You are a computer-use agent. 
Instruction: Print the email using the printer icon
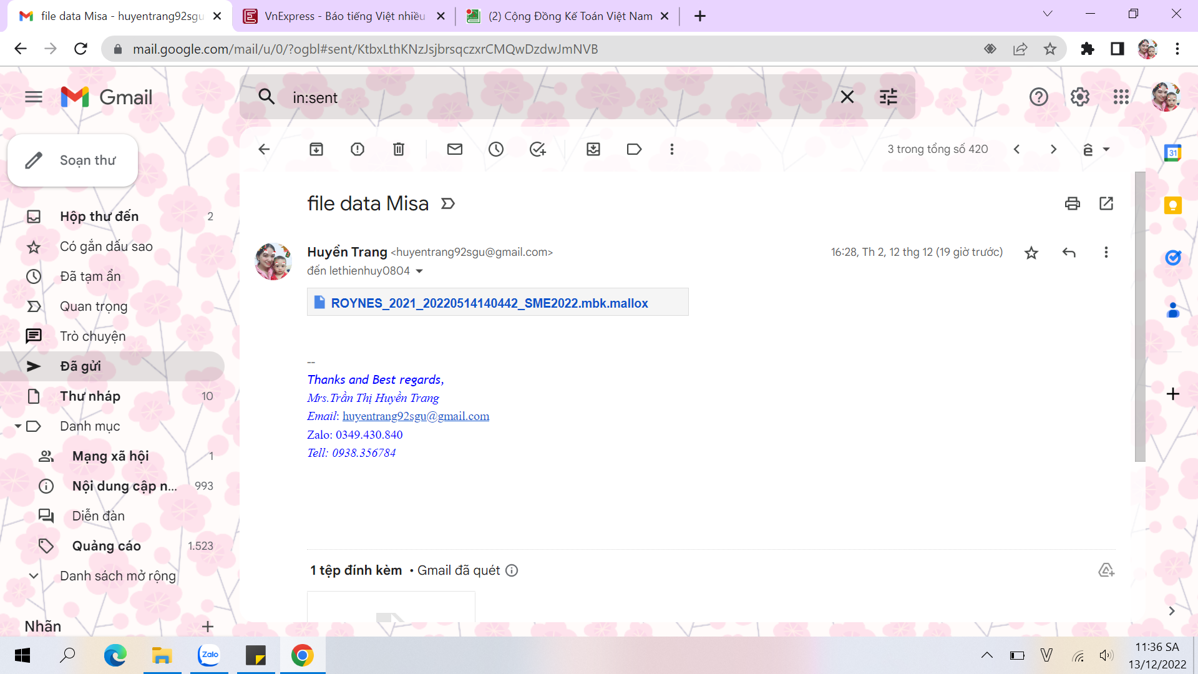[1072, 203]
